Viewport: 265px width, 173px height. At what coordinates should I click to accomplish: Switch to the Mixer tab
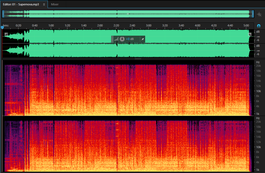click(x=55, y=4)
